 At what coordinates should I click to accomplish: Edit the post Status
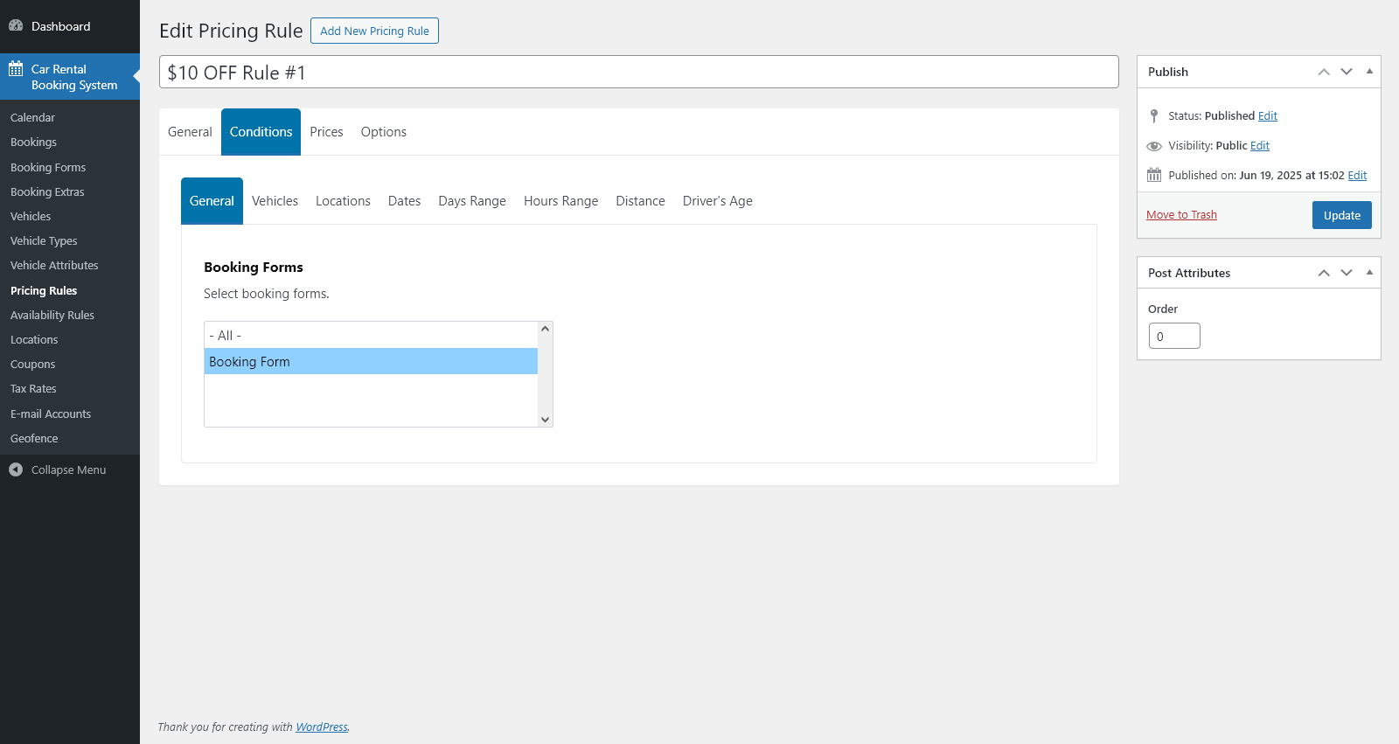pyautogui.click(x=1268, y=116)
